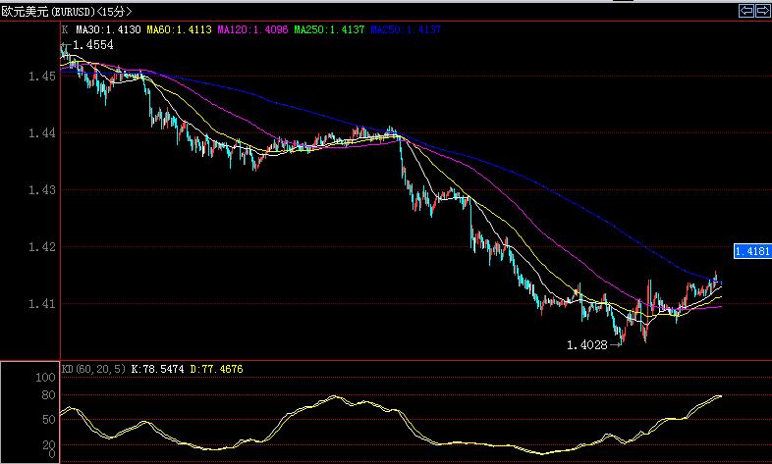This screenshot has height=464, width=772.
Task: Click the blue MA250:1.4137 label
Action: pos(406,29)
